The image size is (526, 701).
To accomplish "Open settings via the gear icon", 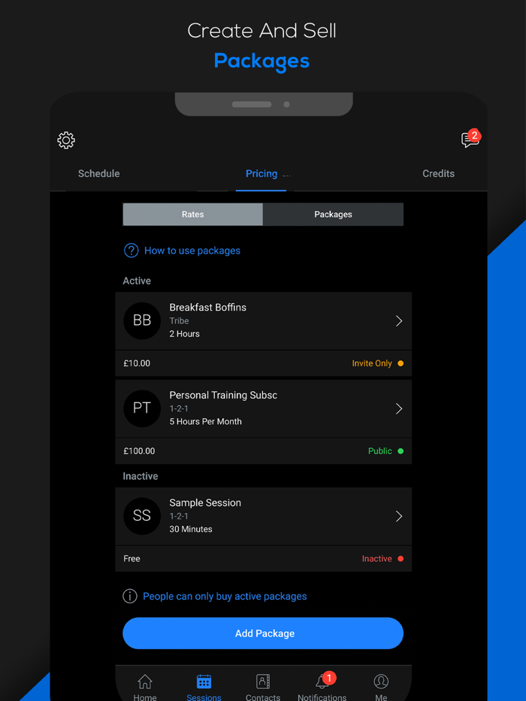I will tap(66, 140).
